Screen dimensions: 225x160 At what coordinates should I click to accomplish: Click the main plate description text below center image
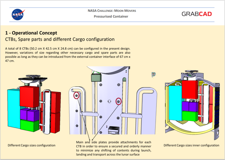[x=114, y=149]
